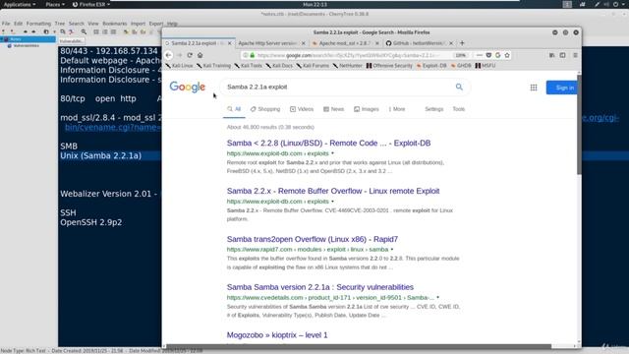Bookmark this page with the star
Viewport: 629px width, 354px height.
[507, 55]
